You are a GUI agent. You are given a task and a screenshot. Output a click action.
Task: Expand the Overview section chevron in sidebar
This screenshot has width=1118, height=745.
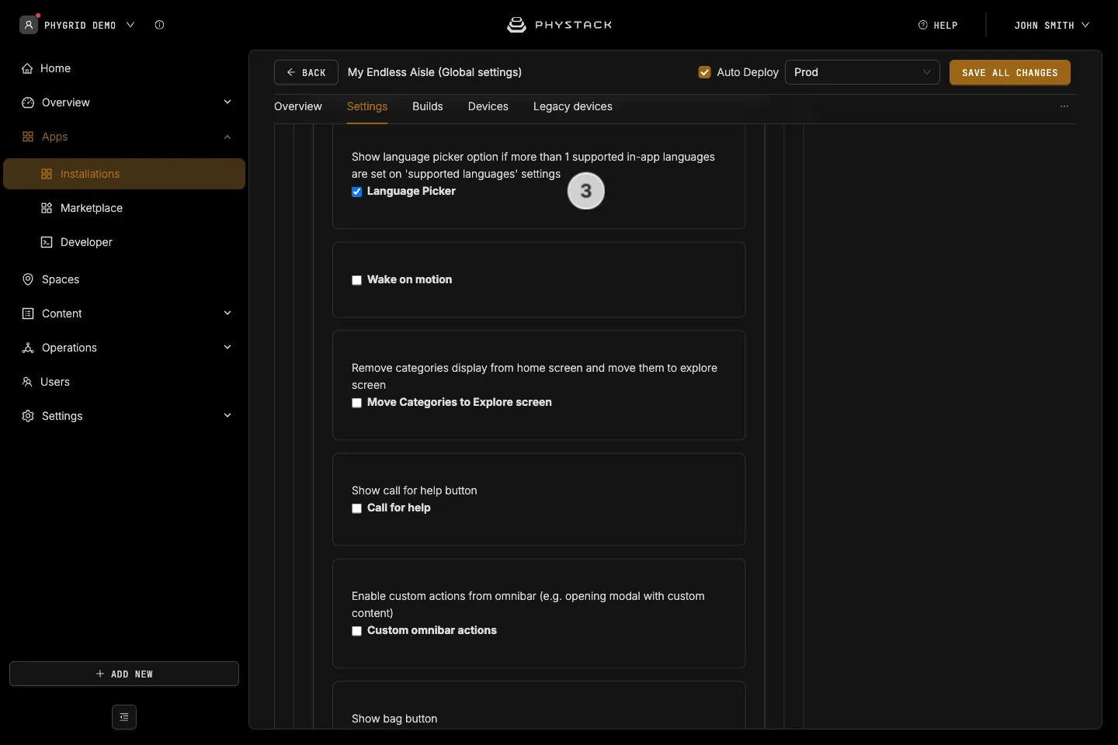[227, 102]
